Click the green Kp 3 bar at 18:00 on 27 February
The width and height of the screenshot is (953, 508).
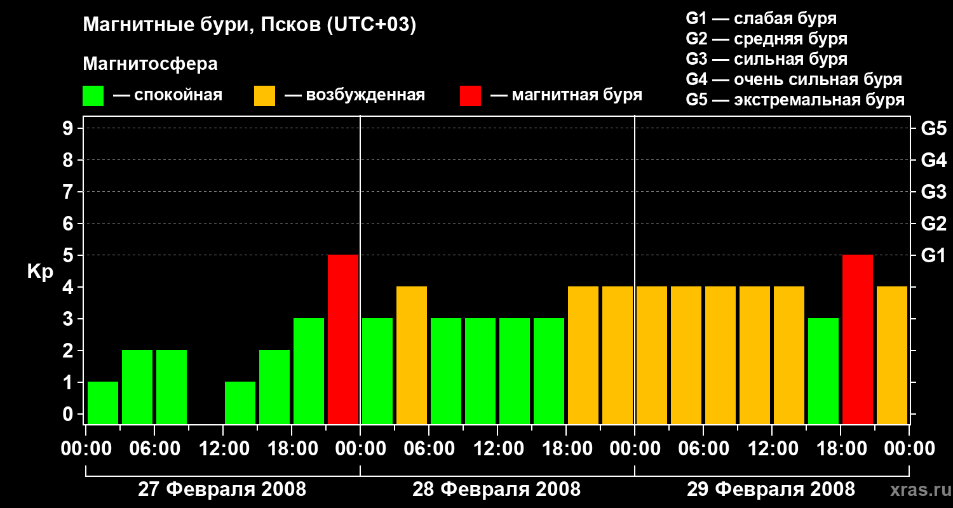click(309, 371)
